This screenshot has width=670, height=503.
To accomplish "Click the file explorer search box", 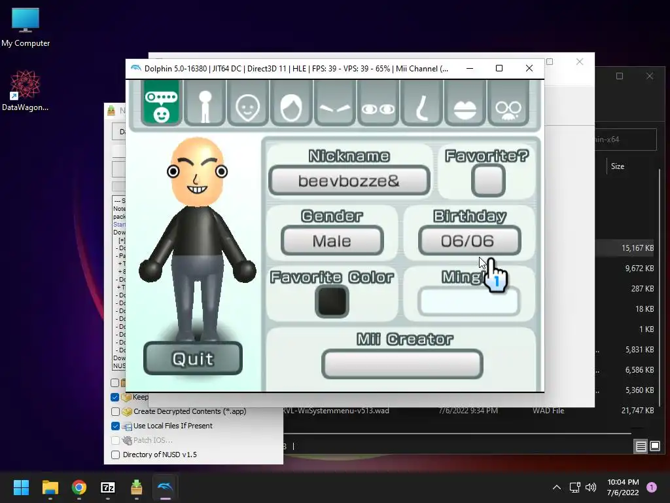I will 625,140.
